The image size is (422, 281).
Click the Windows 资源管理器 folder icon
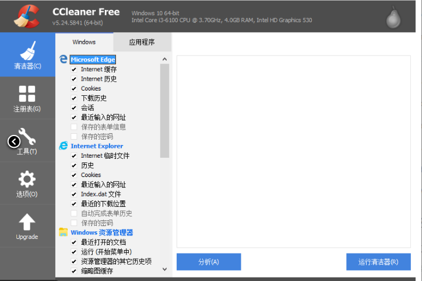(x=64, y=232)
